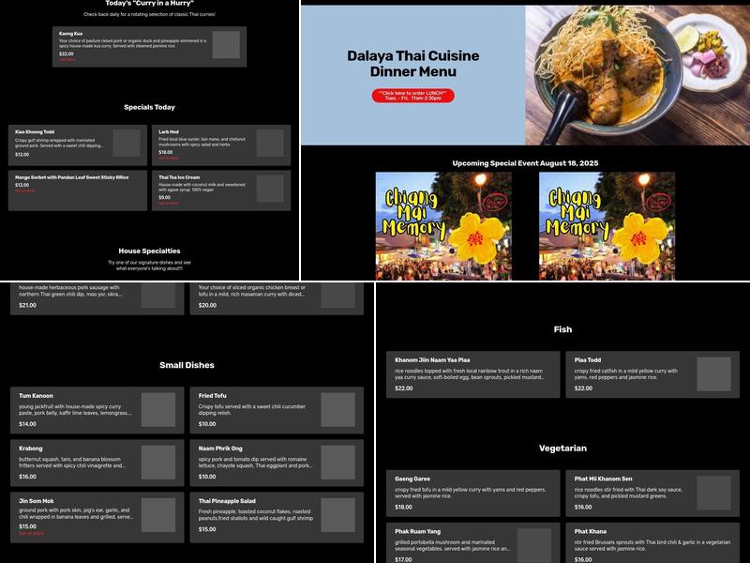Click the Dalaya Thai Cuisine Dinner Menu title
The width and height of the screenshot is (750, 563).
[412, 63]
